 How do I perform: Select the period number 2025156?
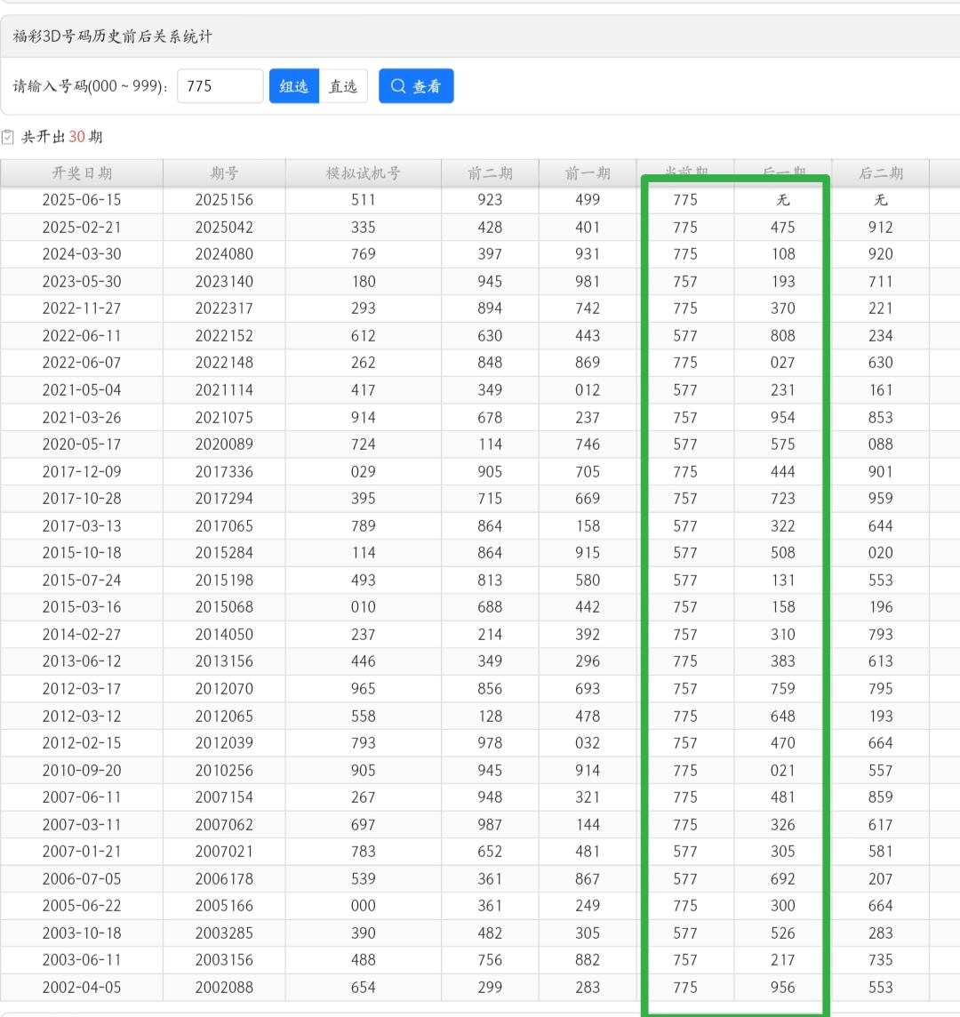[224, 200]
